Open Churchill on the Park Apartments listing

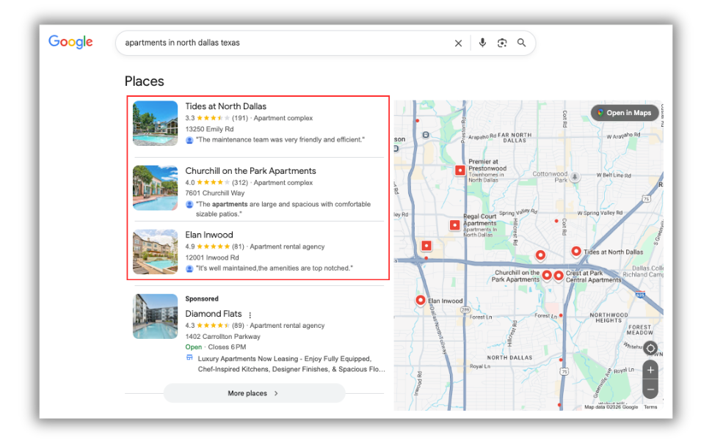pyautogui.click(x=250, y=171)
